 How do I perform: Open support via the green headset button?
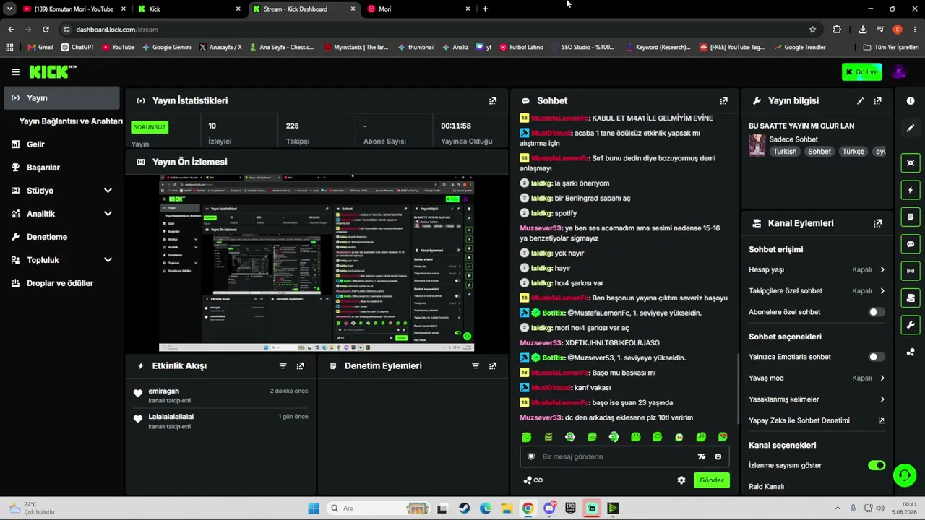point(904,475)
